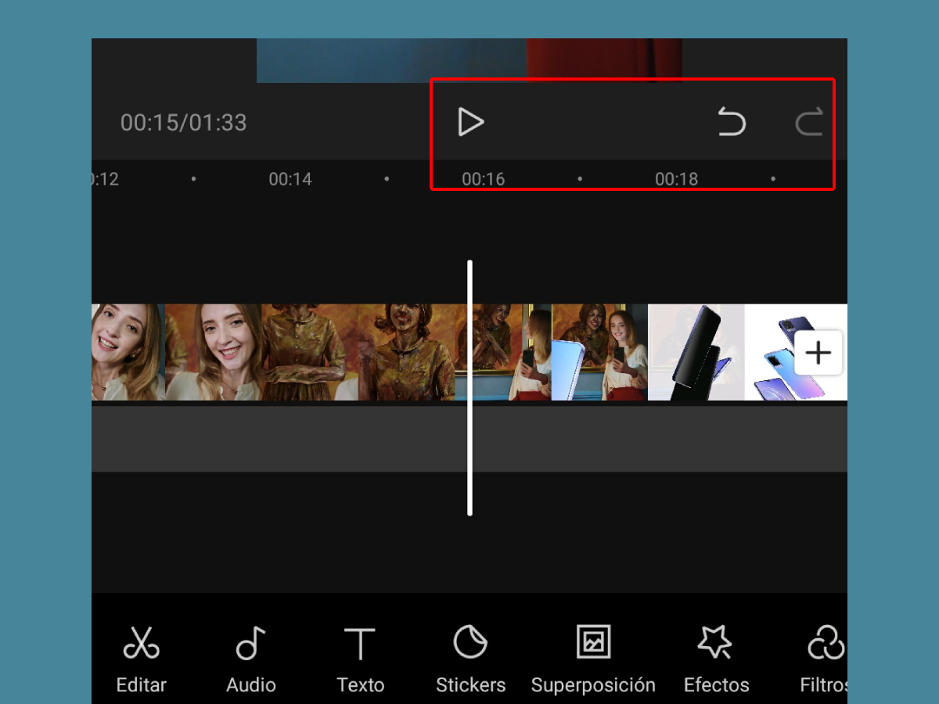This screenshot has width=939, height=704.
Task: Open the Filtros tool
Action: click(826, 657)
